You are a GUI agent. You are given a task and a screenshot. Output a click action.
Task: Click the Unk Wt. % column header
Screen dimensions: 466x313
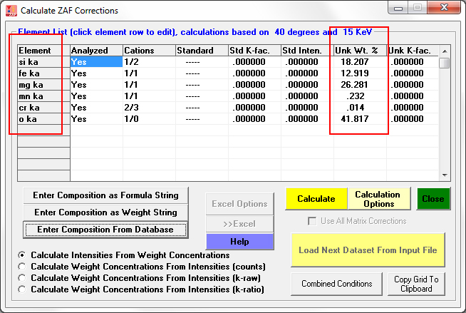point(358,51)
